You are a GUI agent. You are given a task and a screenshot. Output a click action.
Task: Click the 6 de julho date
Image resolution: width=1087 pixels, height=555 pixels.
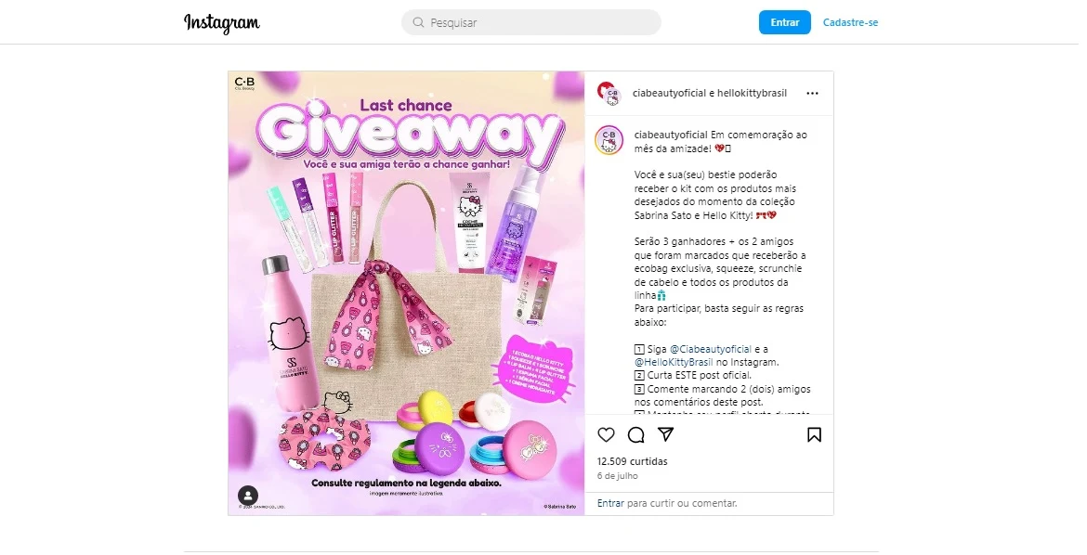point(618,476)
